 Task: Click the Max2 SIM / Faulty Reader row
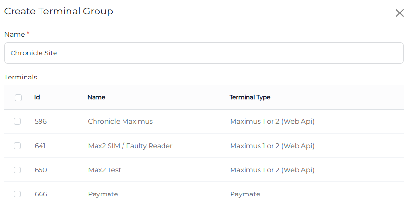tap(204, 146)
